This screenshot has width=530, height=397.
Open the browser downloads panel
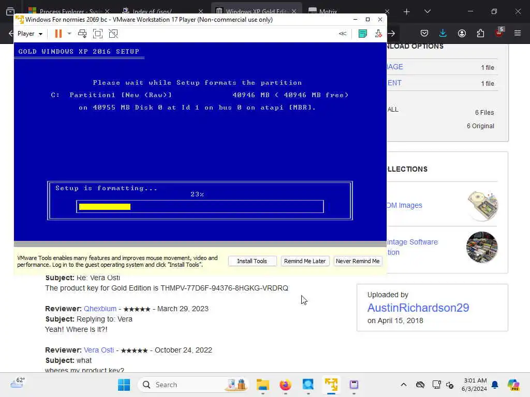click(443, 33)
